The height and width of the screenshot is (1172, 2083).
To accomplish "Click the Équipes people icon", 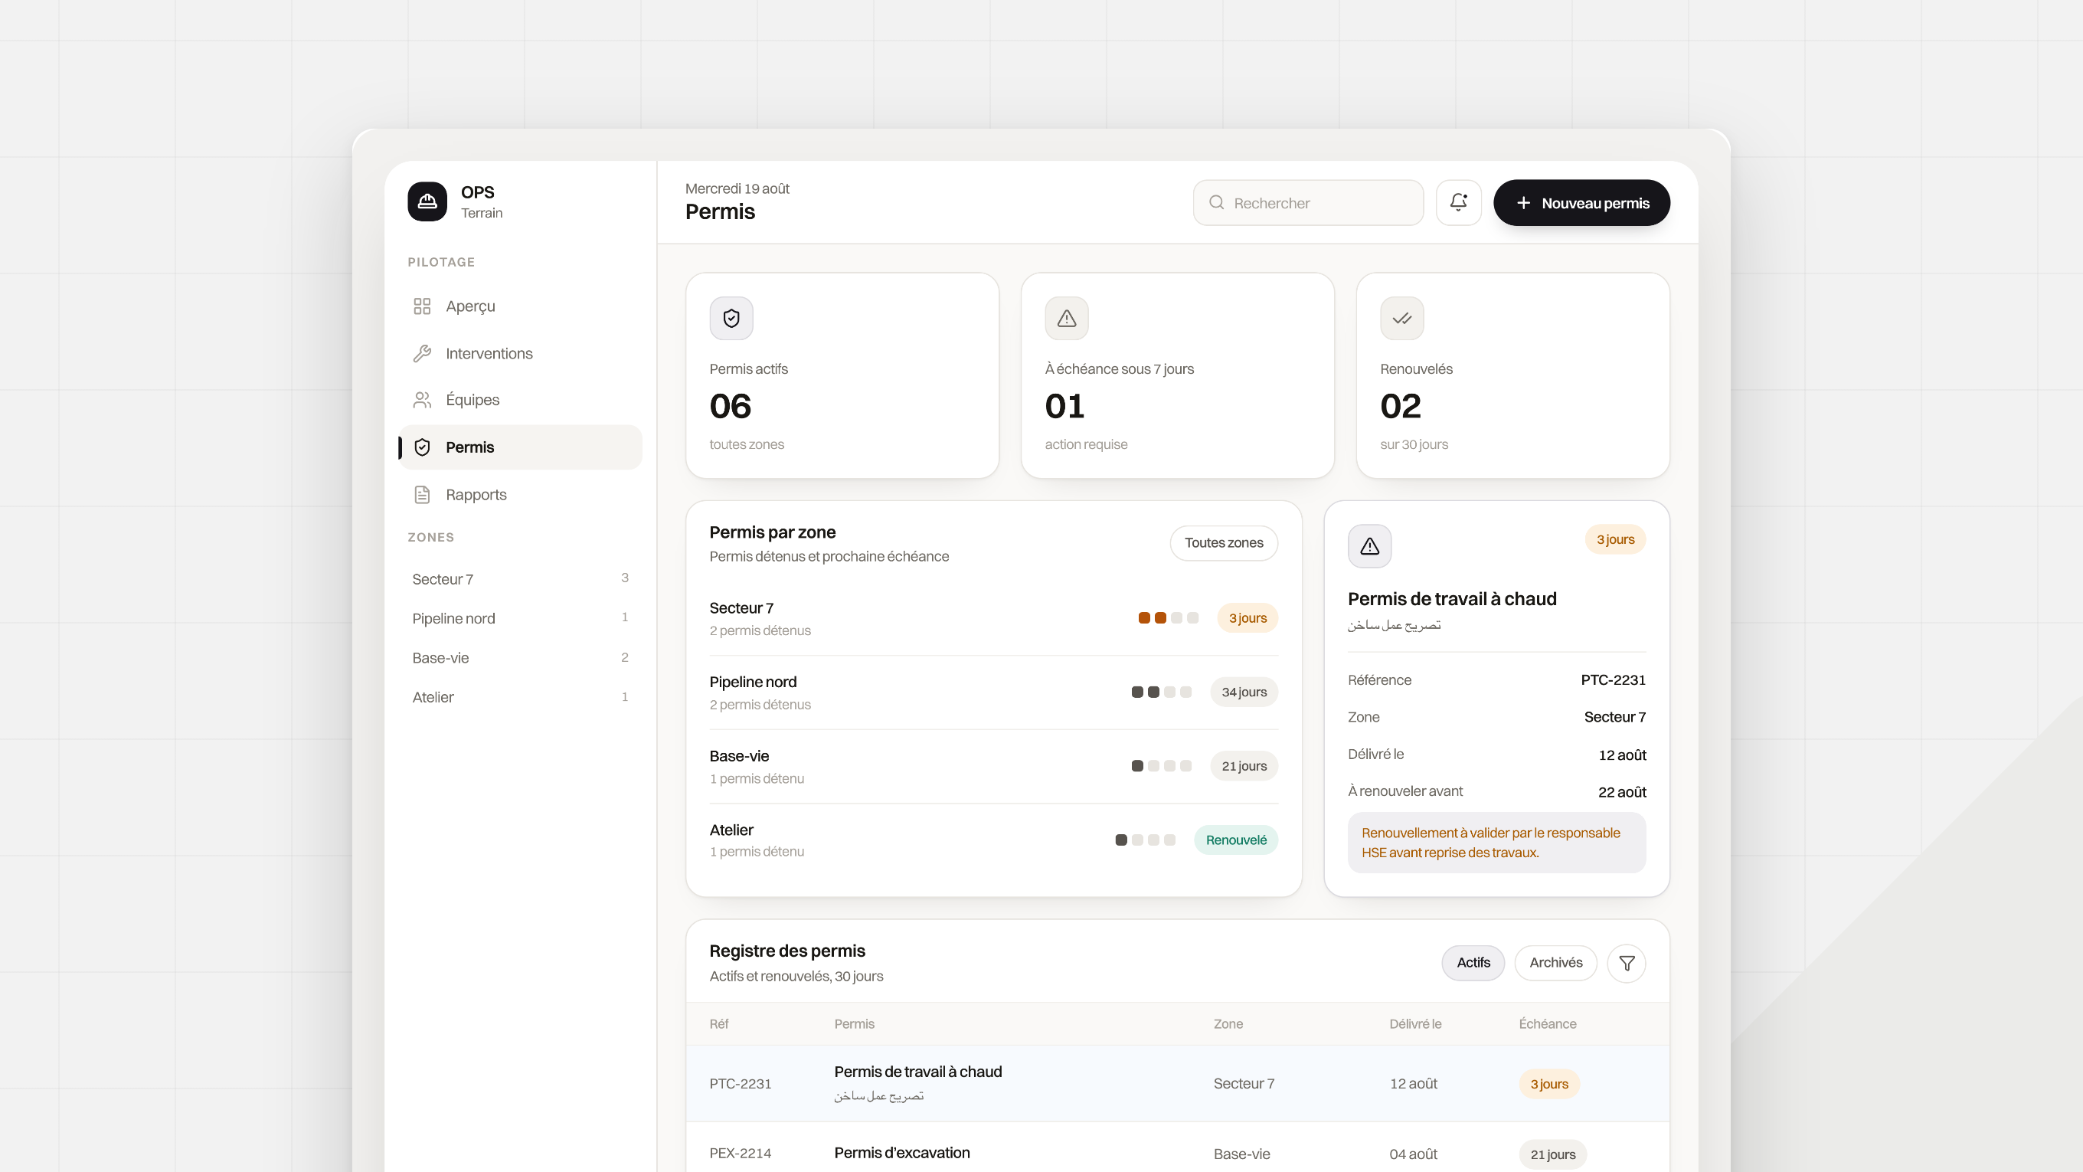I will click(x=422, y=400).
